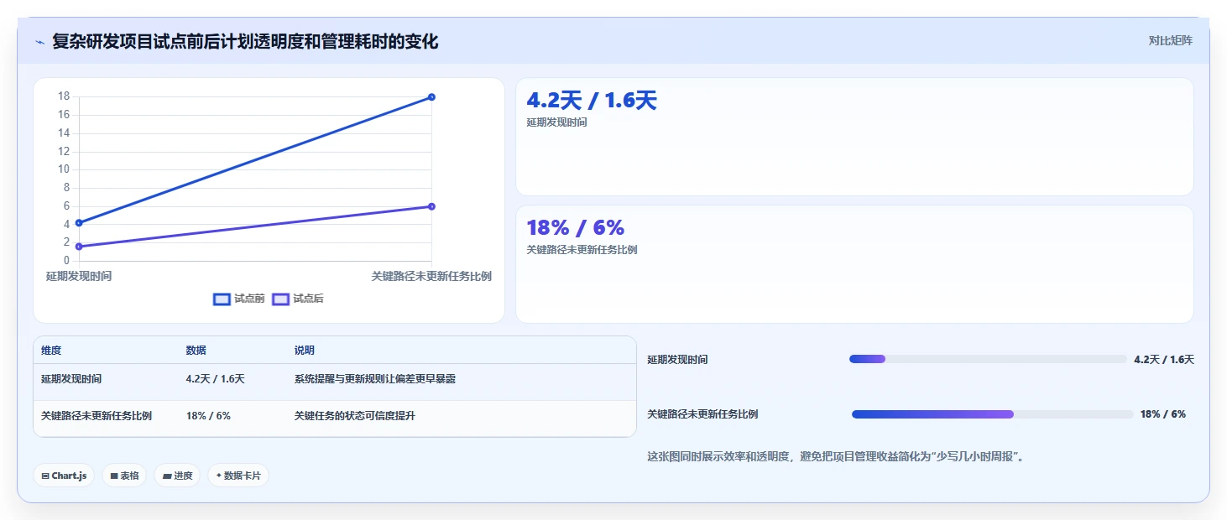Click the 关键路径未更新任务比例 label under second card
The height and width of the screenshot is (520, 1227).
point(582,250)
